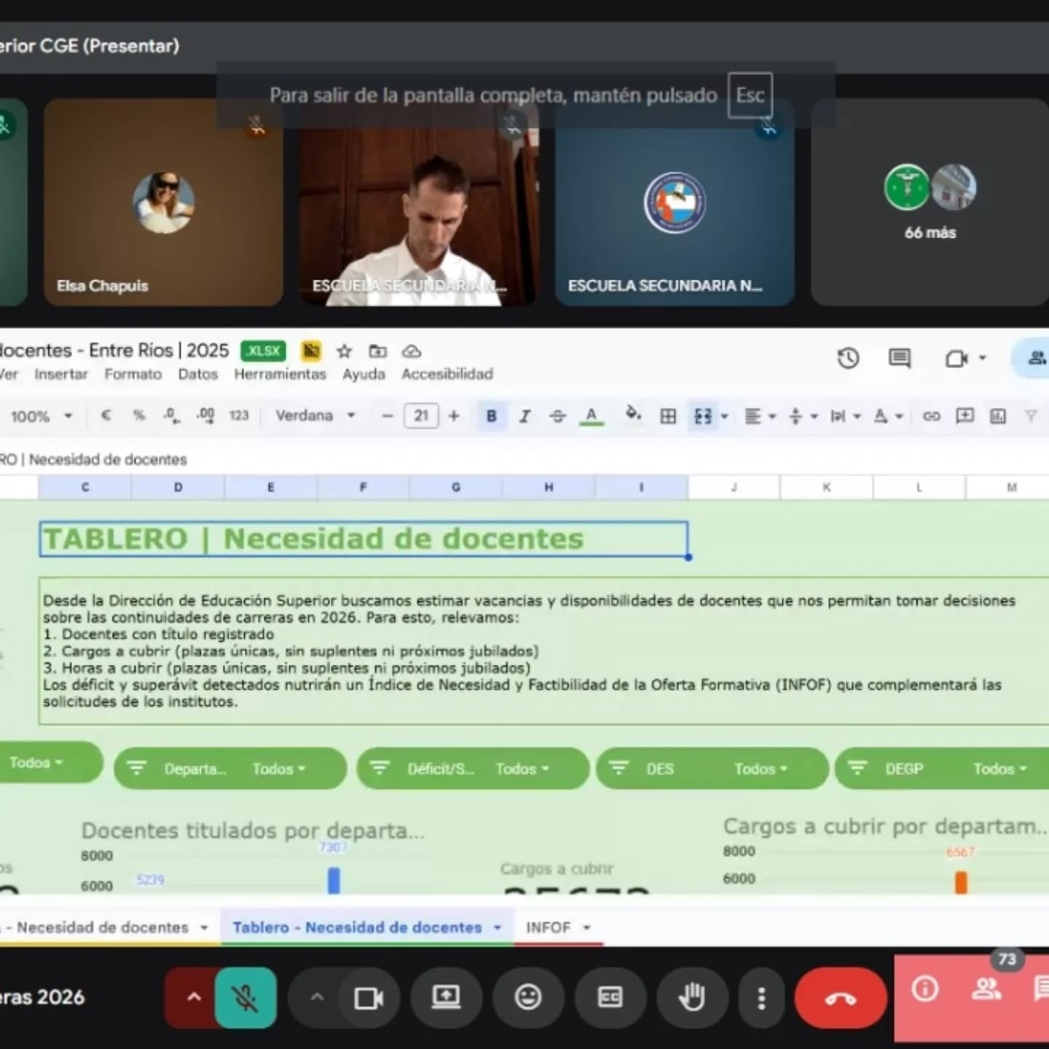The height and width of the screenshot is (1049, 1049).
Task: Open the Herramientas menu
Action: click(280, 374)
